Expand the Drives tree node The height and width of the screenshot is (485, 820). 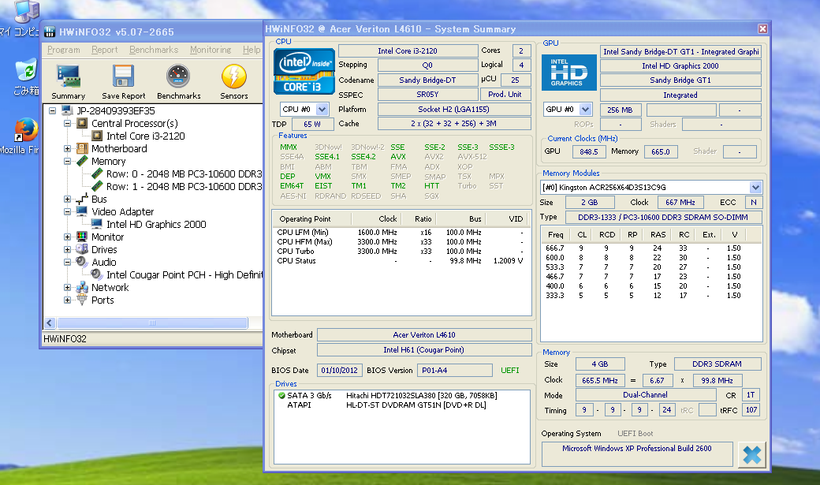click(68, 250)
